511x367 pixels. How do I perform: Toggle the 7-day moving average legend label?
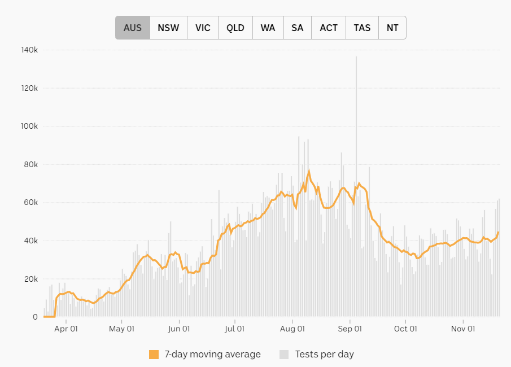(212, 354)
